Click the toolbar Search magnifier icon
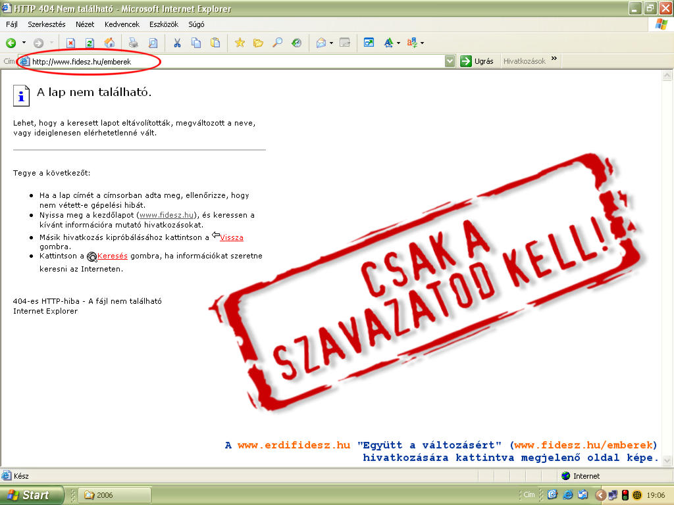Screen dimensions: 674x505 coord(278,43)
